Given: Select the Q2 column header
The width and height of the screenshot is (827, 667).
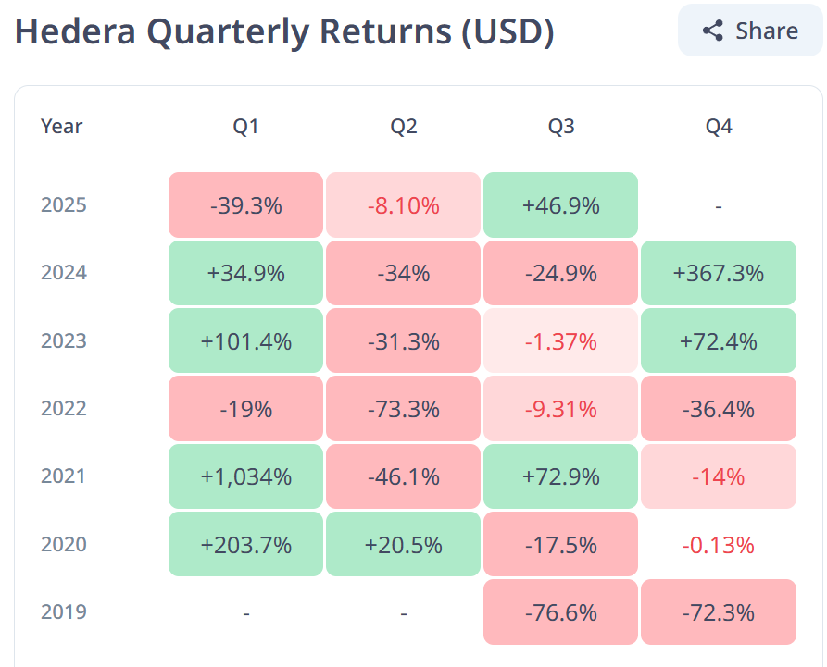Looking at the screenshot, I should click(x=402, y=126).
